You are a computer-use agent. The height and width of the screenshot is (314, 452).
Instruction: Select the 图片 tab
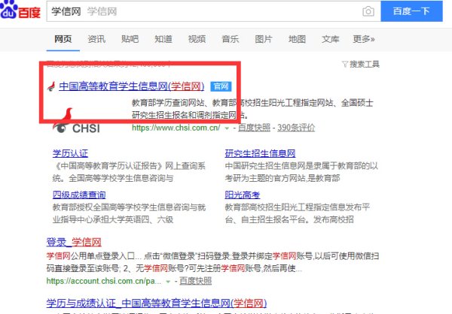point(264,39)
